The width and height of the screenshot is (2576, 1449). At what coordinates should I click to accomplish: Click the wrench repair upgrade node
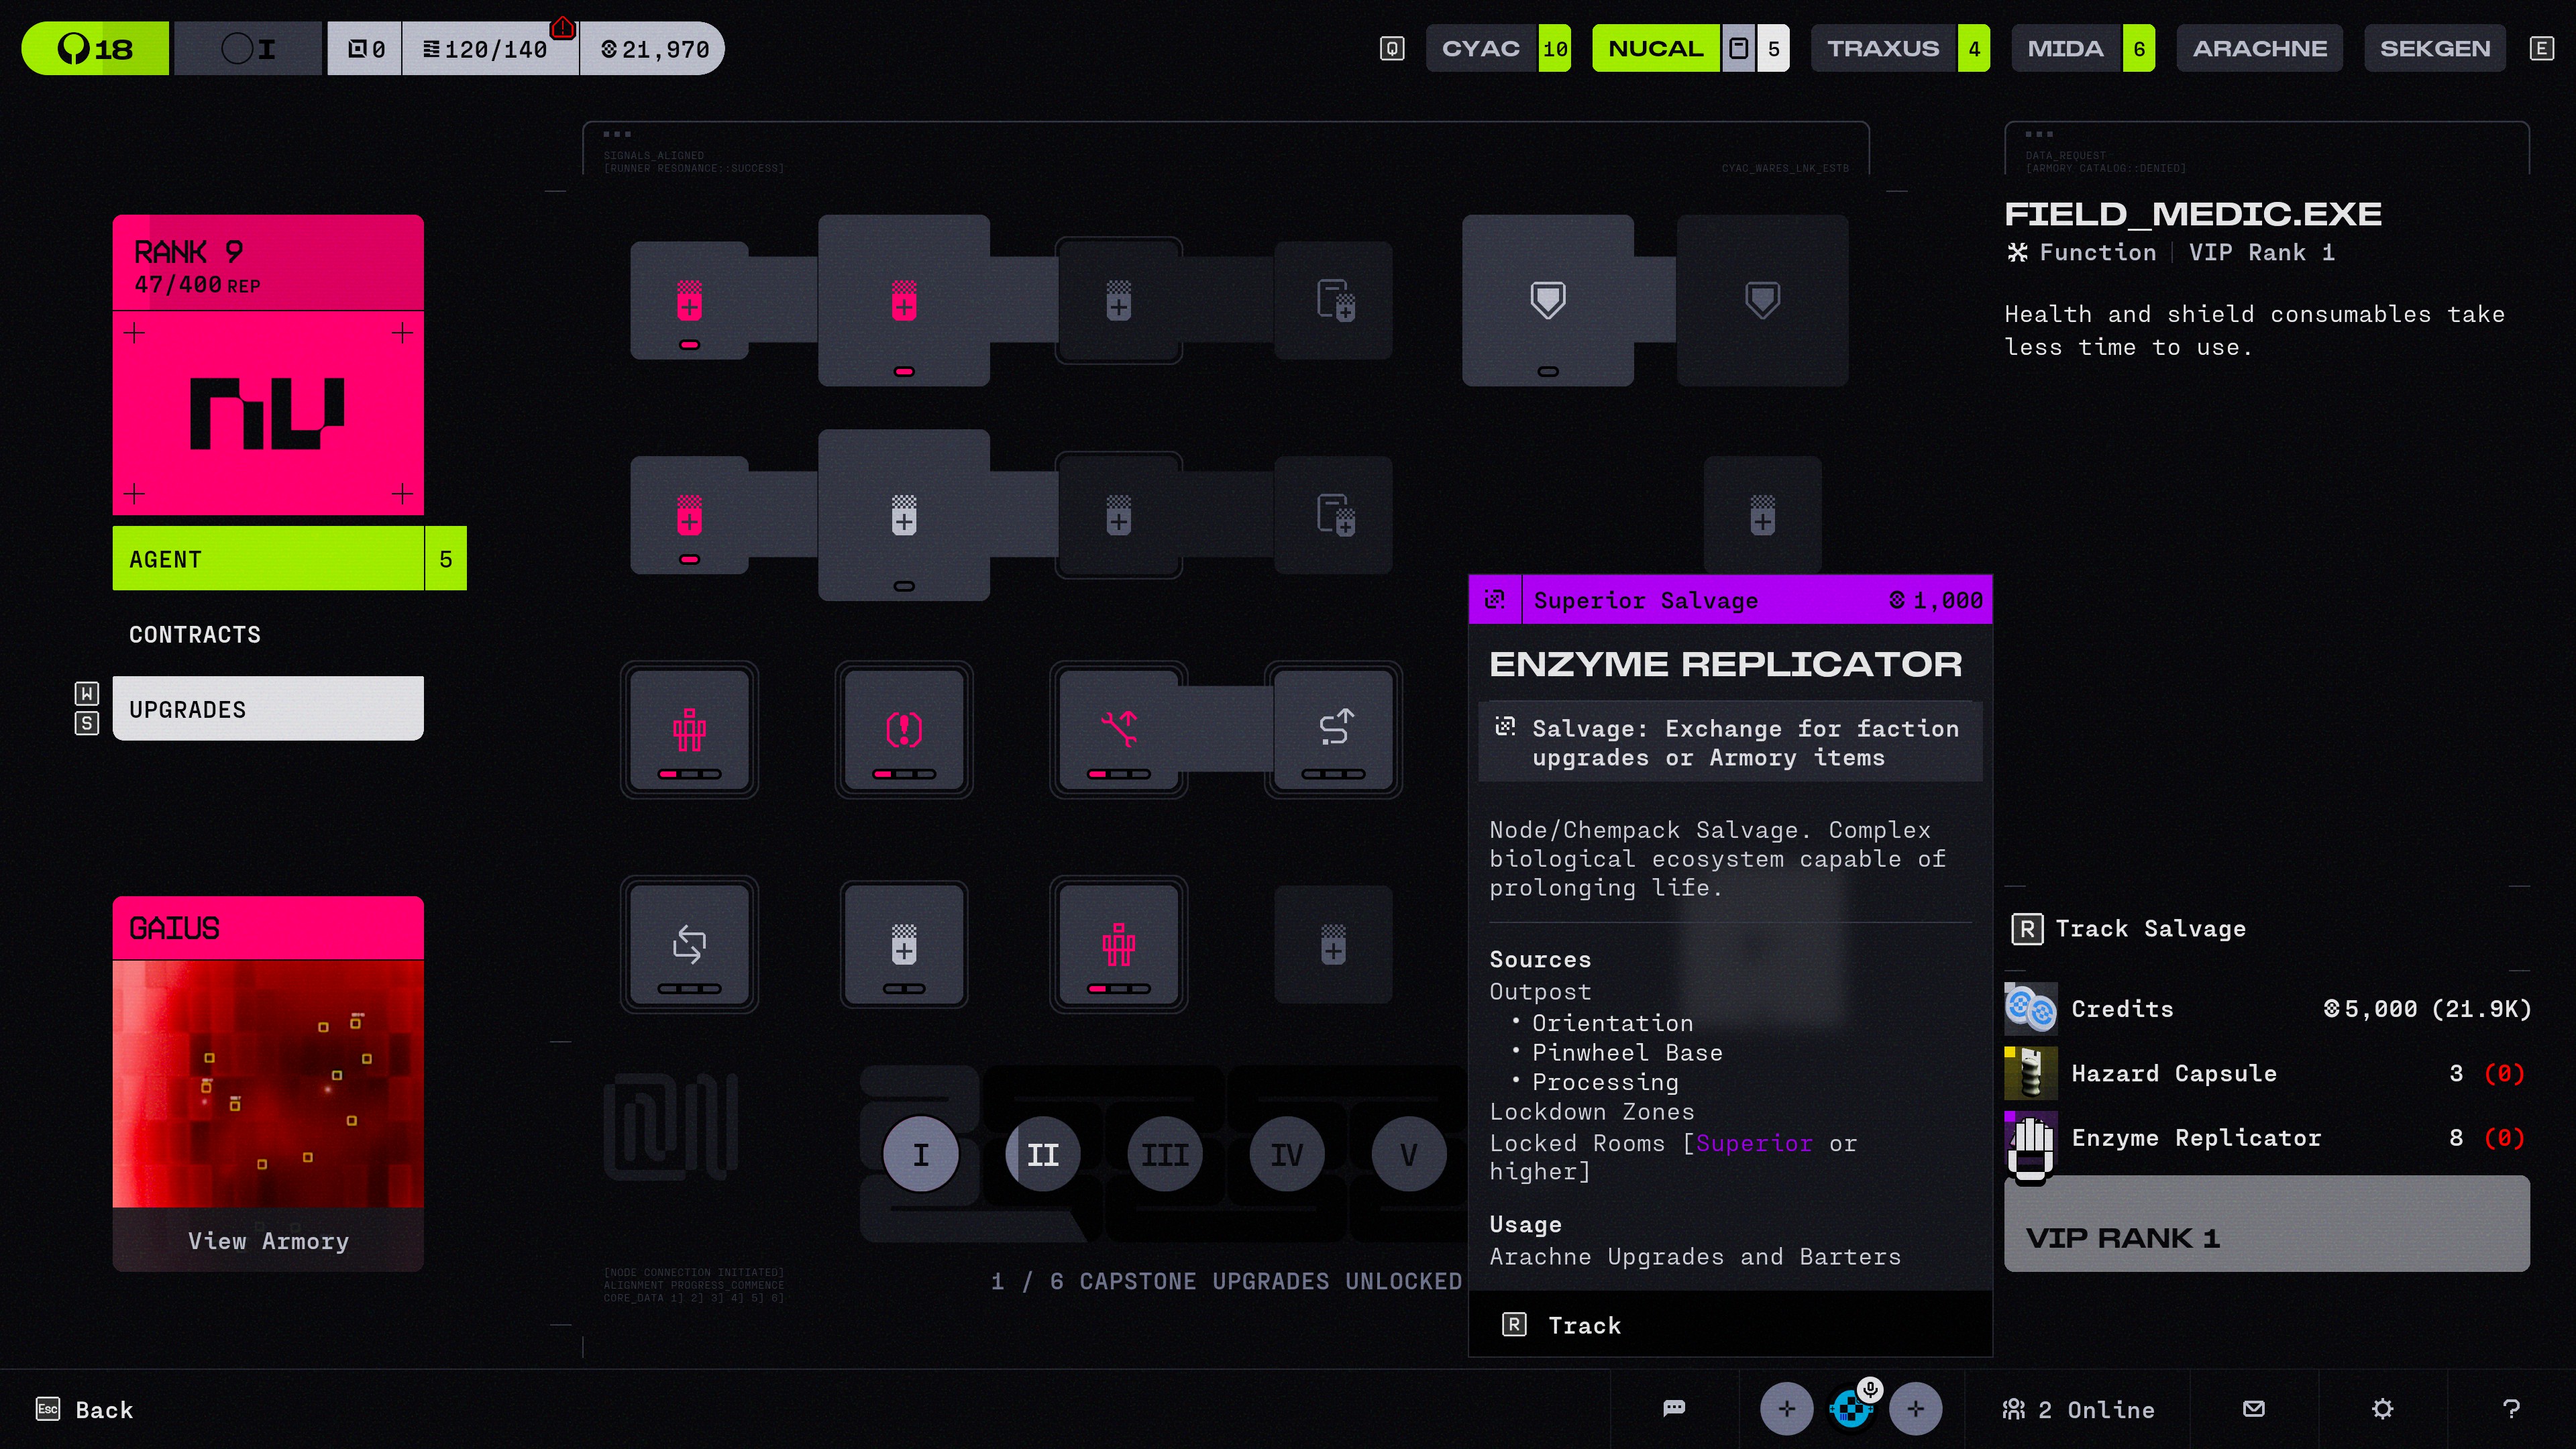pyautogui.click(x=1118, y=730)
